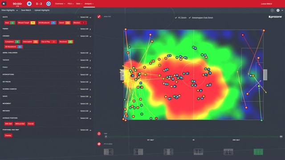Viewport: 285px width, 160px height.
Task: Open dropdown arrow beside the settings gear
Action: point(282,11)
